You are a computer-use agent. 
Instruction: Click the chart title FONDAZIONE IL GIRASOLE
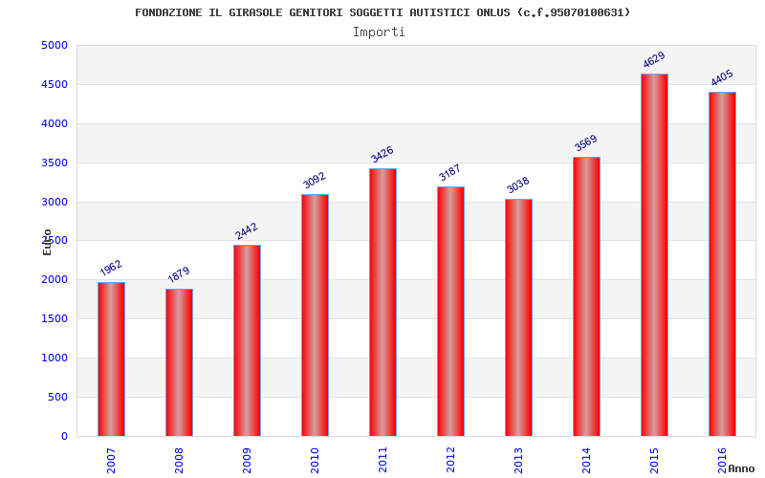point(382,12)
